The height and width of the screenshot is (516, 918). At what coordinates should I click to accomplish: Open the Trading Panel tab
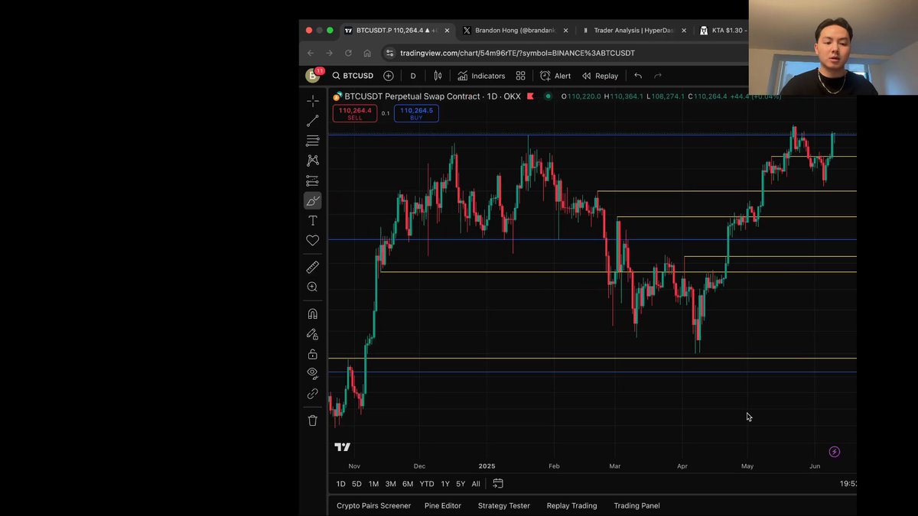(636, 506)
